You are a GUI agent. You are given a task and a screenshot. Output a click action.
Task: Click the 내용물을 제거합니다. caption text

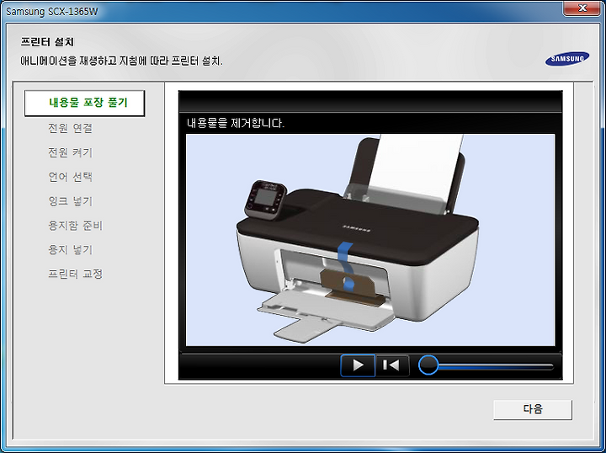point(236,123)
